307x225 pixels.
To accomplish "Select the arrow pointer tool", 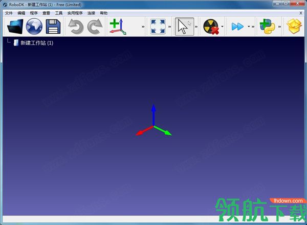I will [x=184, y=27].
